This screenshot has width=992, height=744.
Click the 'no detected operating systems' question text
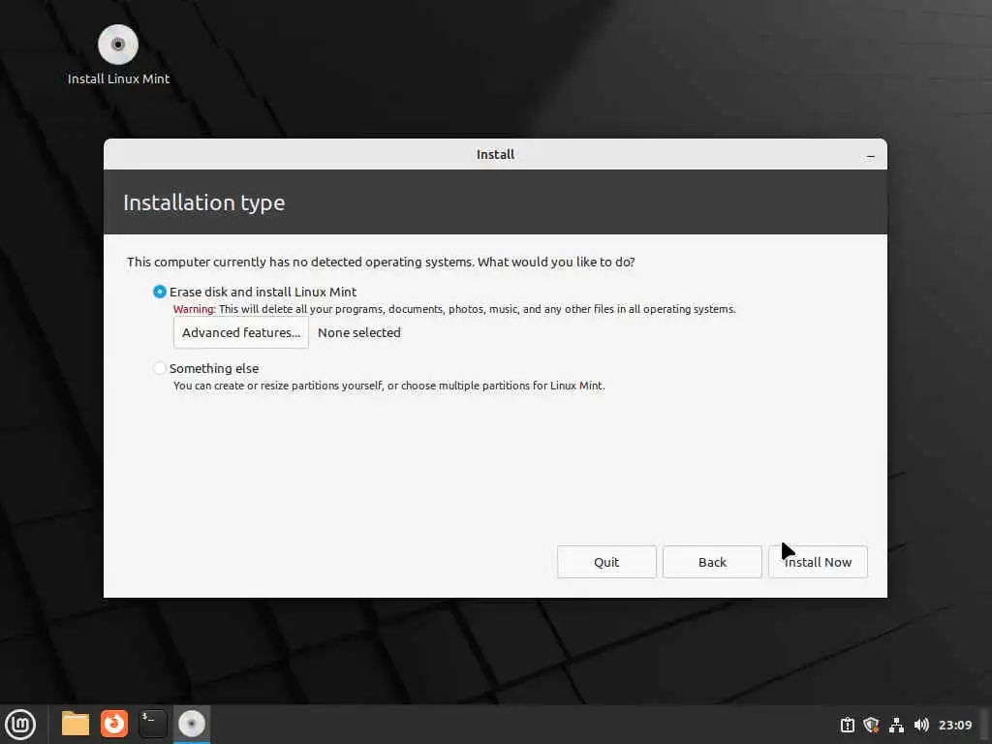pos(381,262)
